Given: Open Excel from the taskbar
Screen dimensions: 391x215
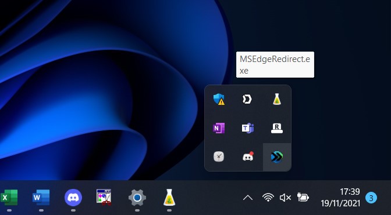Looking at the screenshot, I should coord(9,198).
